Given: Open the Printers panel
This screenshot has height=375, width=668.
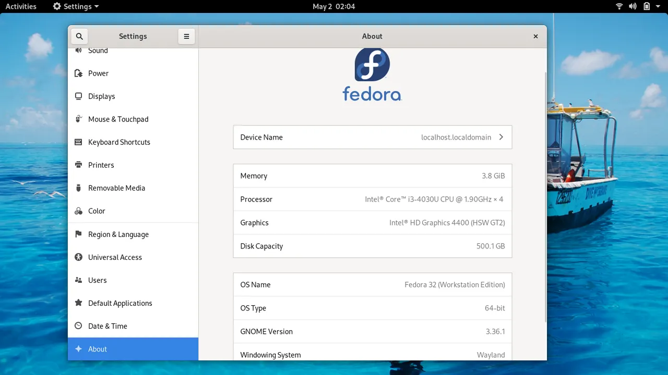Looking at the screenshot, I should click(x=133, y=165).
